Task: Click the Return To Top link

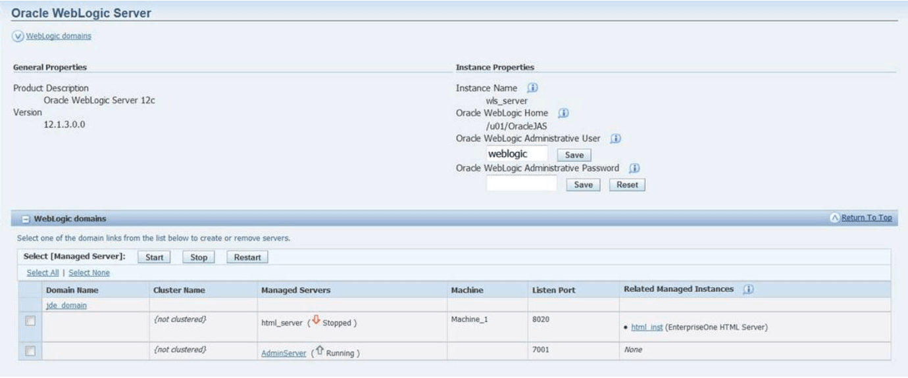Action: coord(865,218)
